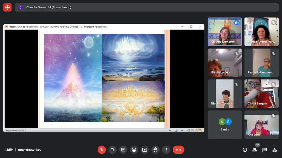Click the pyramid mountain slide image
The width and height of the screenshot is (282, 158).
pyautogui.click(x=73, y=78)
